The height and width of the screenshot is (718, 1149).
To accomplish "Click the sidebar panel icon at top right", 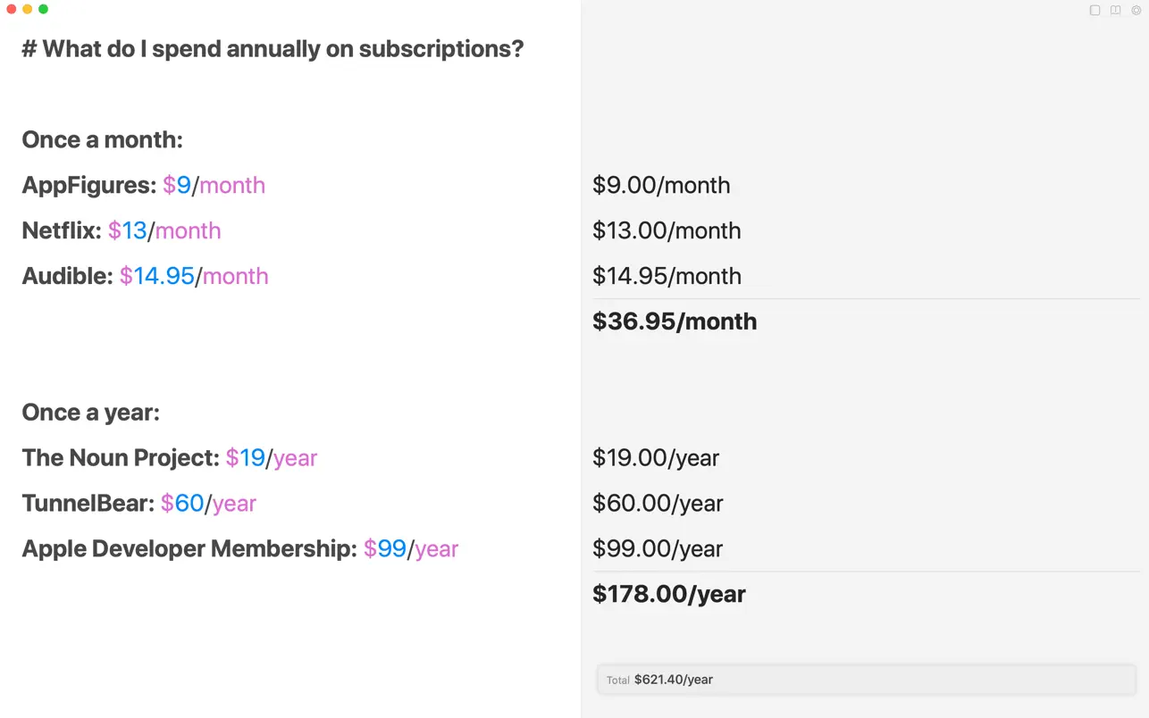I will point(1094,11).
